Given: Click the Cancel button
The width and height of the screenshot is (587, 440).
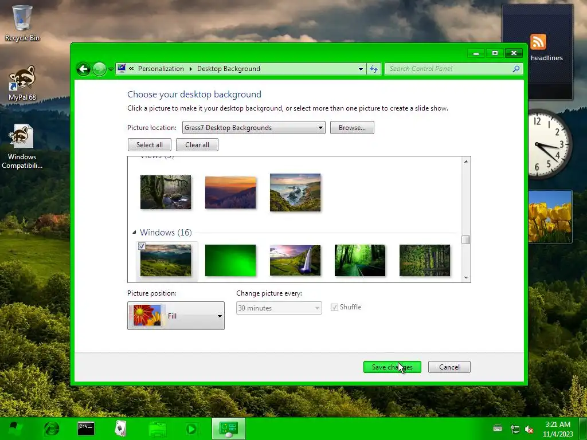Looking at the screenshot, I should point(449,367).
